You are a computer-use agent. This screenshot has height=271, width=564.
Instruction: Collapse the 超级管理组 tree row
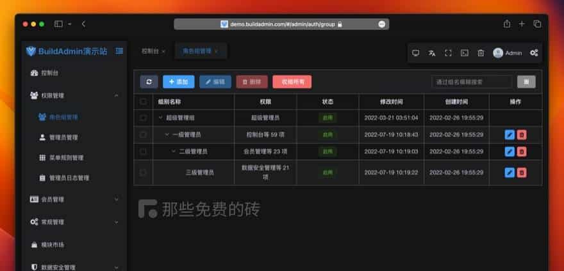pyautogui.click(x=160, y=118)
